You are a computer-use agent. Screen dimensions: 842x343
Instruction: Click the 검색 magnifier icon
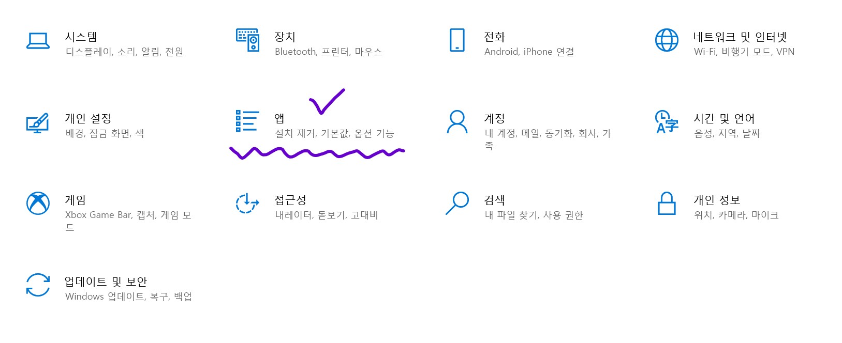[x=457, y=204]
